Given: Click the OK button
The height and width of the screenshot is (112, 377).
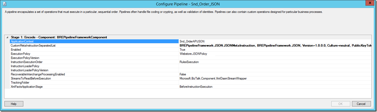Looking at the screenshot, I should tap(341, 104).
